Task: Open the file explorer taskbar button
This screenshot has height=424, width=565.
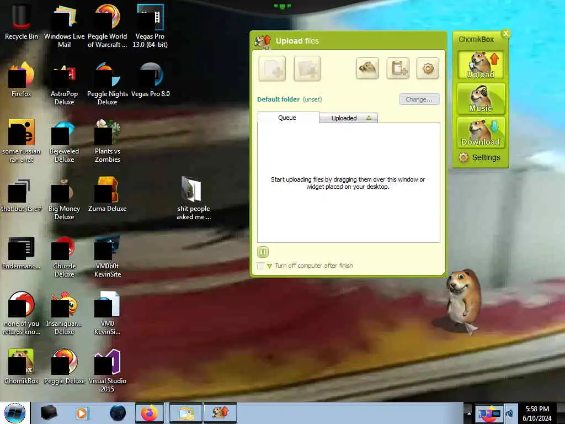Action: pyautogui.click(x=186, y=413)
